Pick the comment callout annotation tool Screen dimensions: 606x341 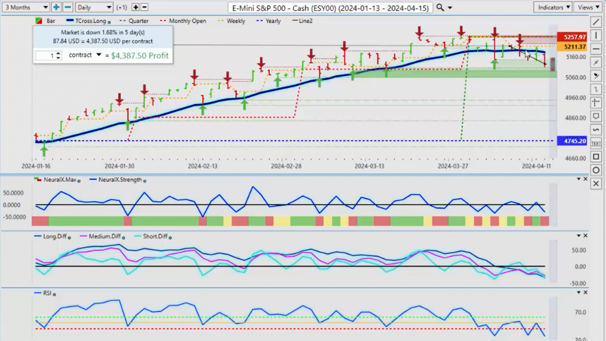(596, 116)
